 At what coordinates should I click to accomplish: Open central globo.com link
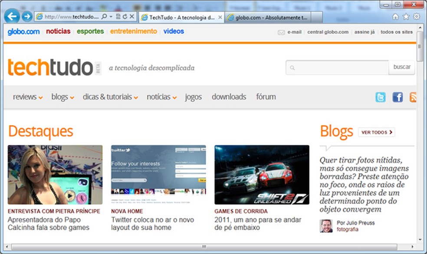(328, 32)
